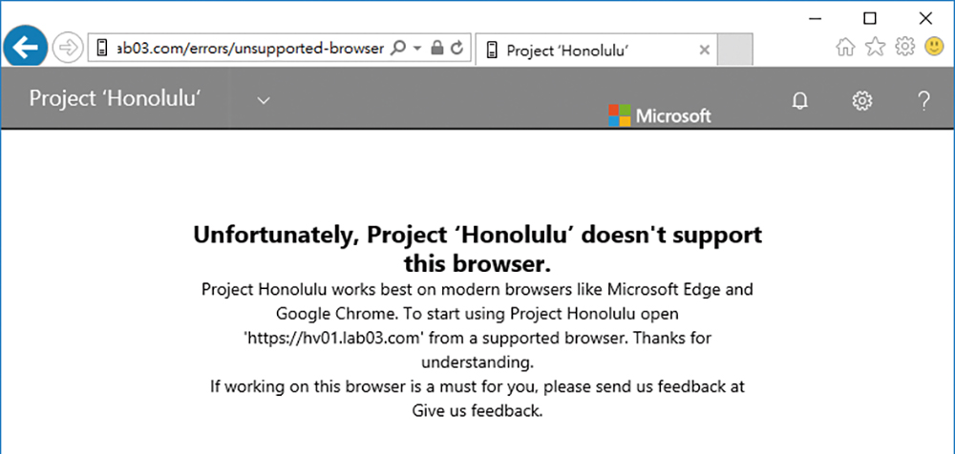Click the Project 'Honolulu' header title

click(x=116, y=98)
